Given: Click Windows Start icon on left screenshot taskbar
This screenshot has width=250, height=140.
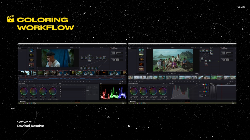Looking at the screenshot, I should [19, 103].
